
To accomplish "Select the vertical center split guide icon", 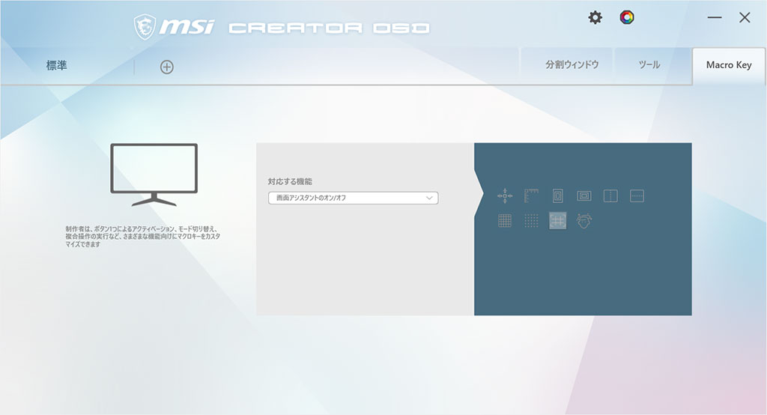I will [x=610, y=196].
